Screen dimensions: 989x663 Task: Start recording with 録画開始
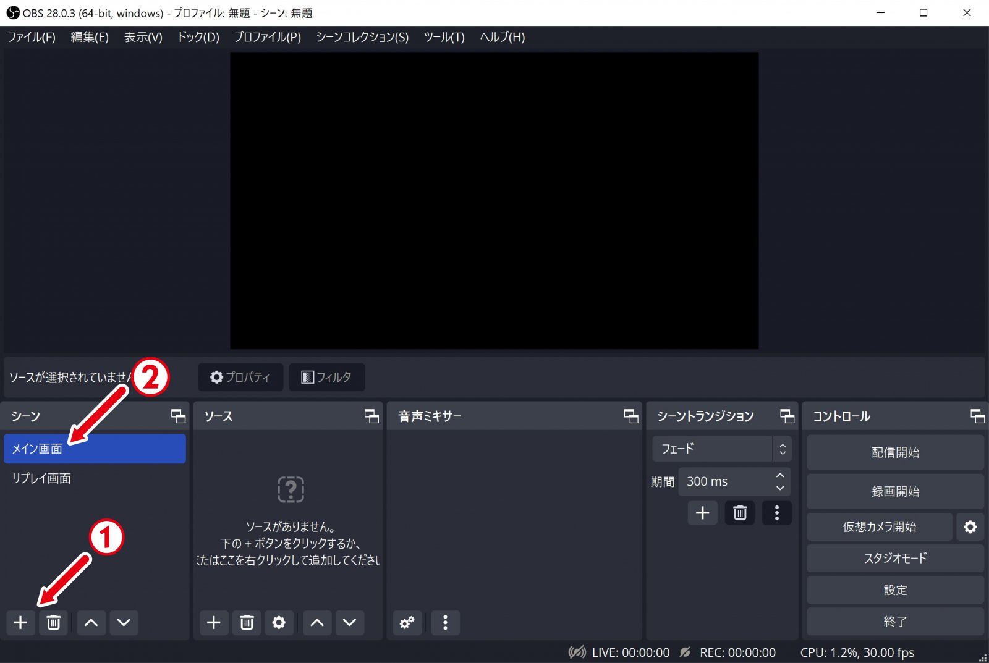click(x=895, y=491)
